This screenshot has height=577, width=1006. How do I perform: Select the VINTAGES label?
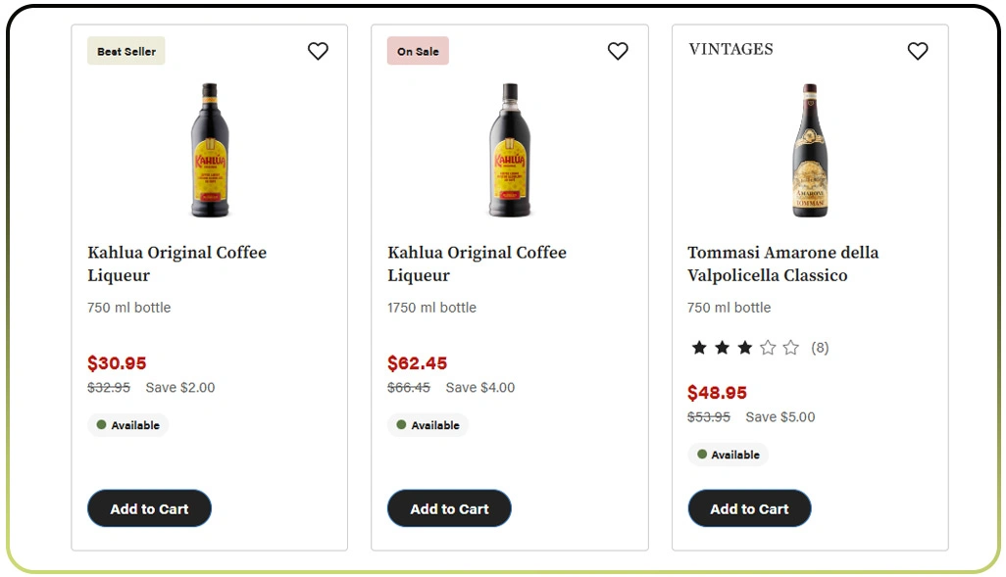click(730, 49)
